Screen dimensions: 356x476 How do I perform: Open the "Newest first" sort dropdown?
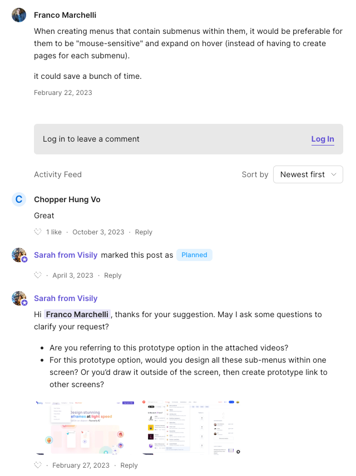308,174
